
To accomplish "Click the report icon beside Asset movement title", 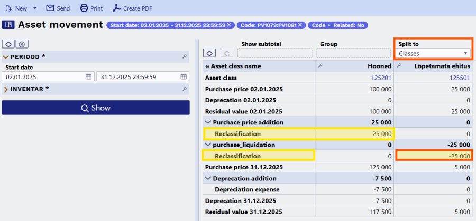I will point(8,25).
